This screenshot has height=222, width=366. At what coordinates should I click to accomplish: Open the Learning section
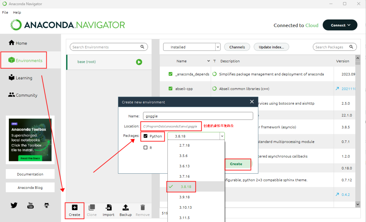(x=20, y=78)
